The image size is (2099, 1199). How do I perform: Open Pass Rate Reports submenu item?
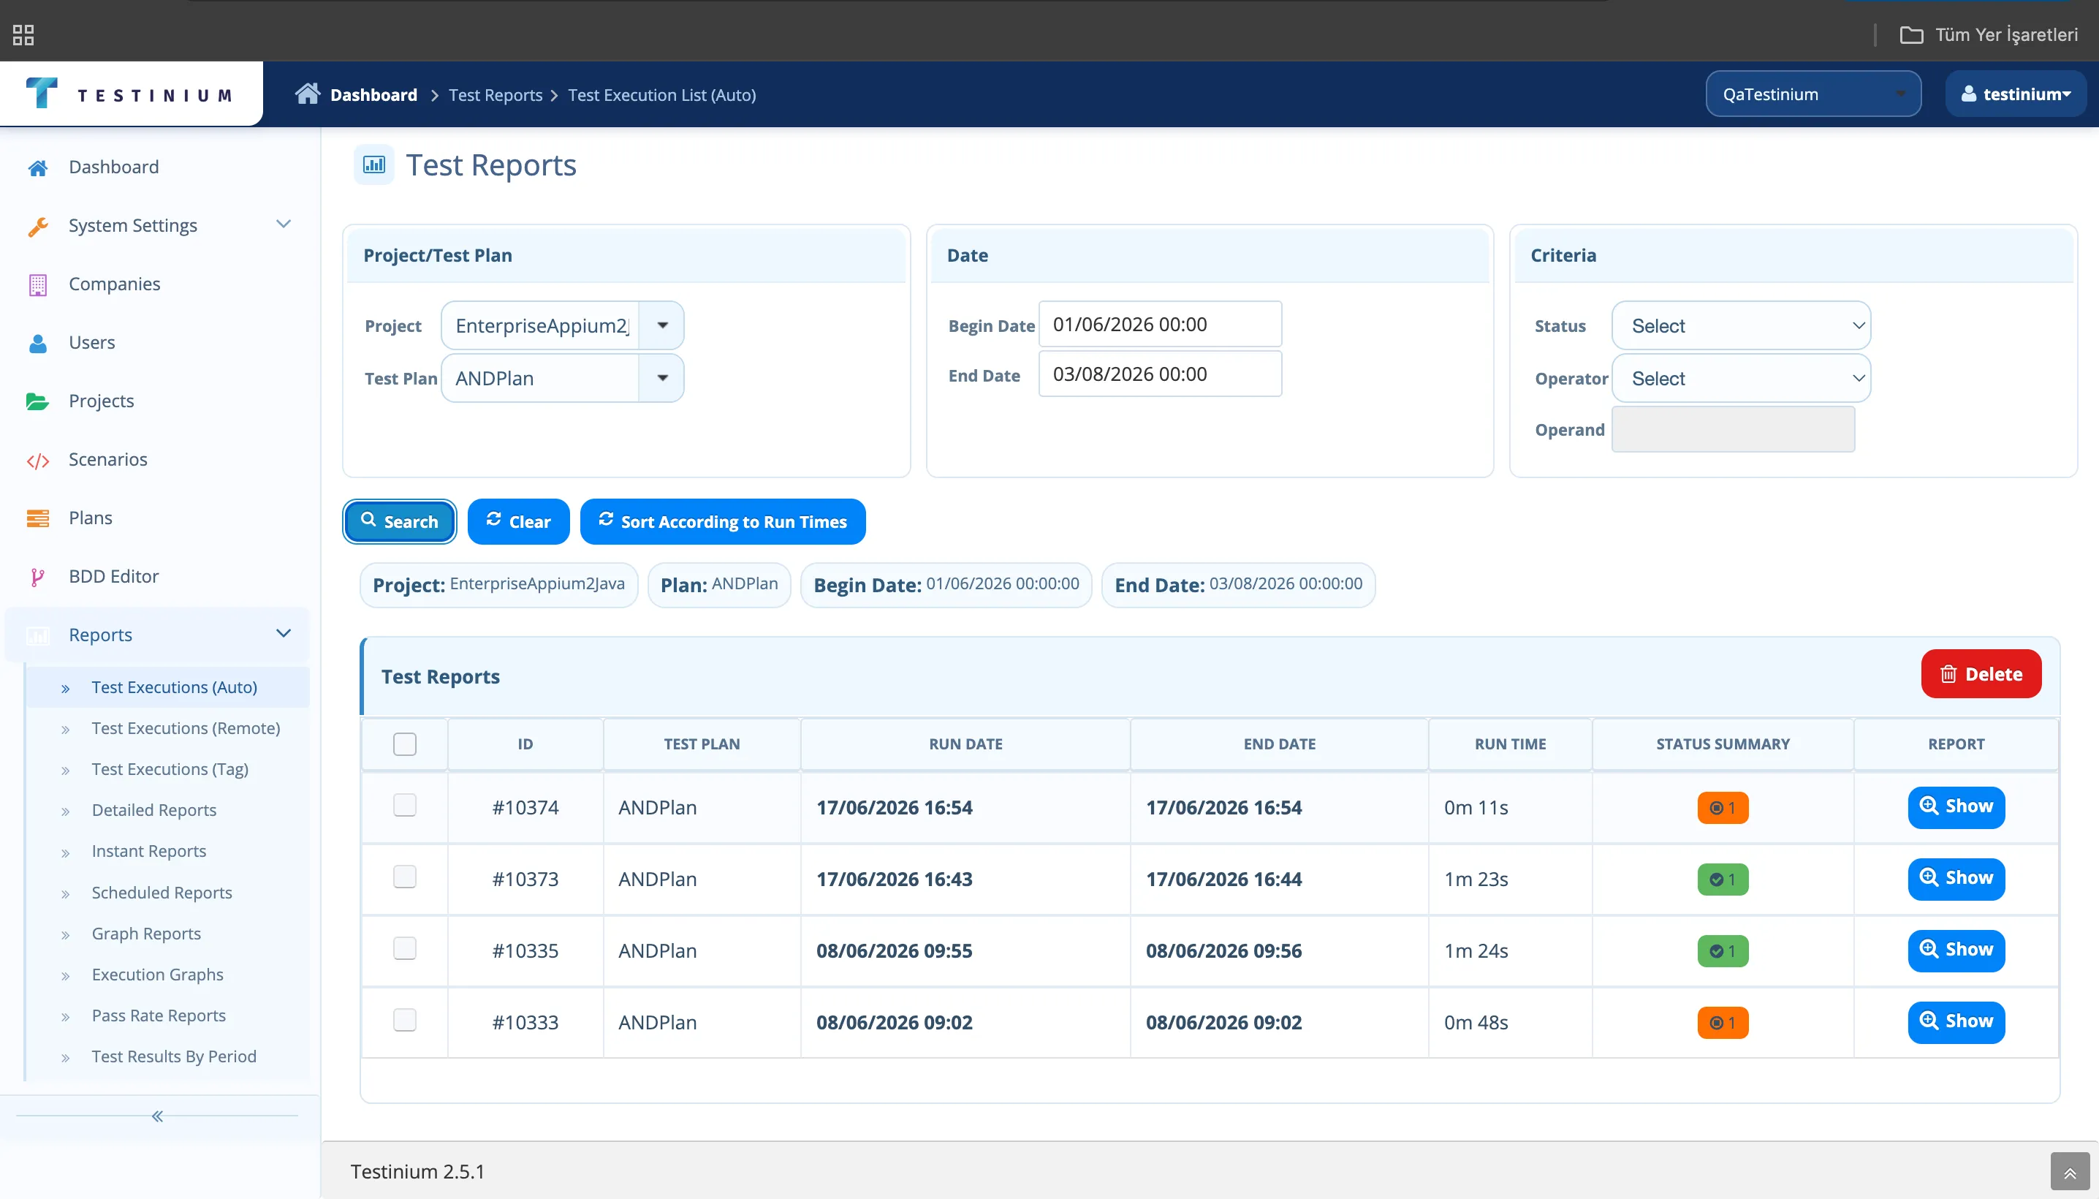click(158, 1015)
